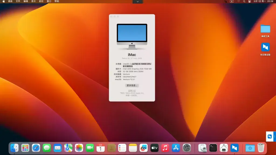Image resolution: width=276 pixels, height=155 pixels.
Task: Open Control Center in menu bar
Action: 250,1
